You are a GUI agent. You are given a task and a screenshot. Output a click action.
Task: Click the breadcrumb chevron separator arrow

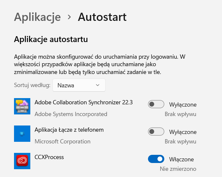[69, 17]
